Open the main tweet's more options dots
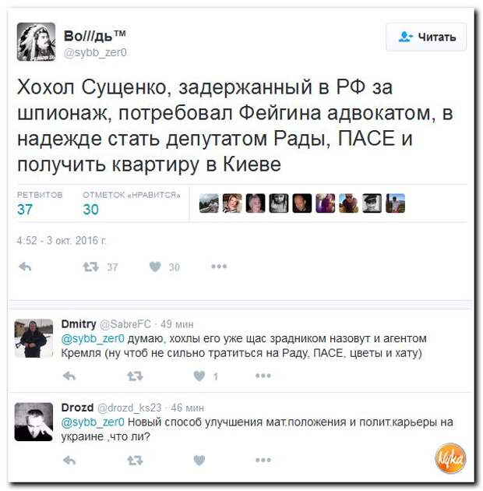This screenshot has width=483, height=491. [219, 267]
